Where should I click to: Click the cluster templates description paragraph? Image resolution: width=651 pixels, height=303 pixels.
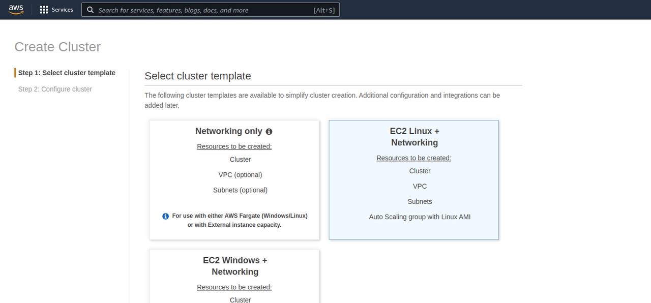click(x=322, y=100)
